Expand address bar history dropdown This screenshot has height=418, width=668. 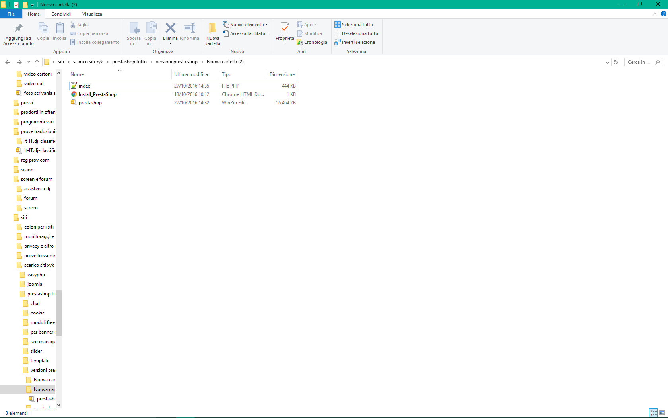click(x=608, y=62)
